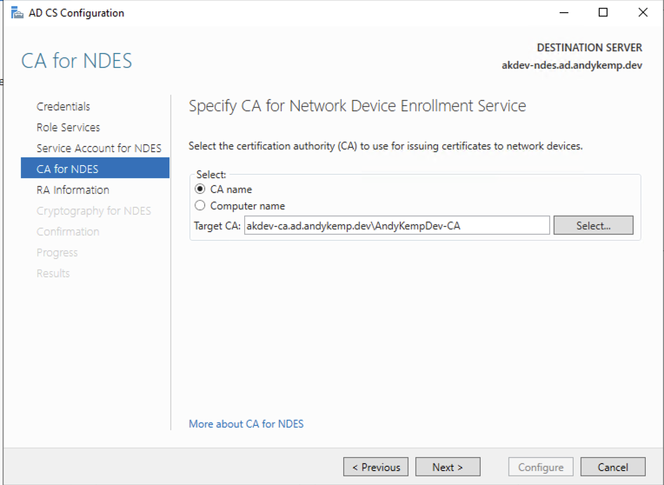Cancel the configuration wizard

coord(613,467)
